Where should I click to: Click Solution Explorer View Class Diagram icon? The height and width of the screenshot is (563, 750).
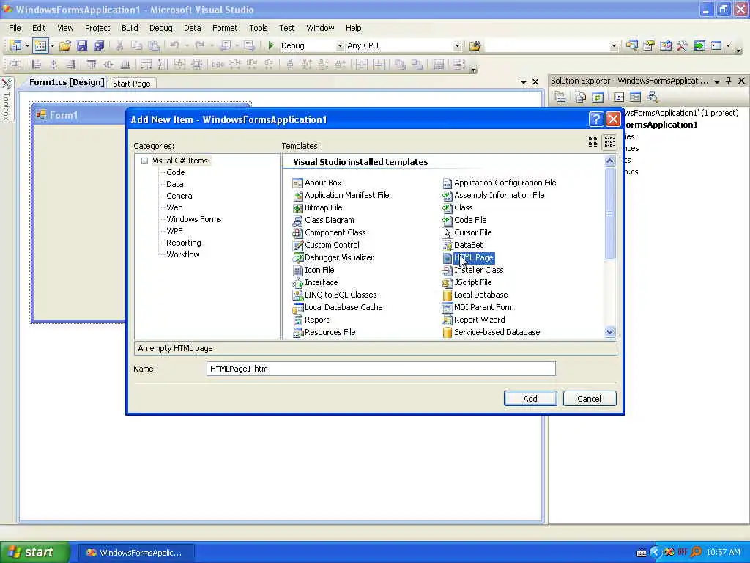pyautogui.click(x=653, y=97)
